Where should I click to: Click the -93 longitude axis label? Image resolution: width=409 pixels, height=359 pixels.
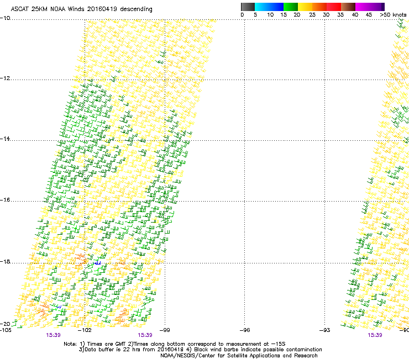[x=325, y=330]
